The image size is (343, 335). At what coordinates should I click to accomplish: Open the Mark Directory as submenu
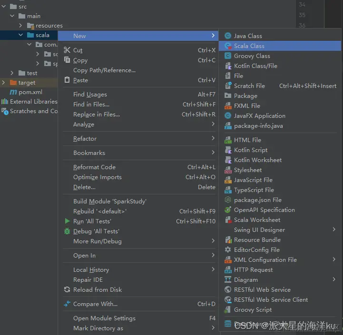click(x=139, y=328)
